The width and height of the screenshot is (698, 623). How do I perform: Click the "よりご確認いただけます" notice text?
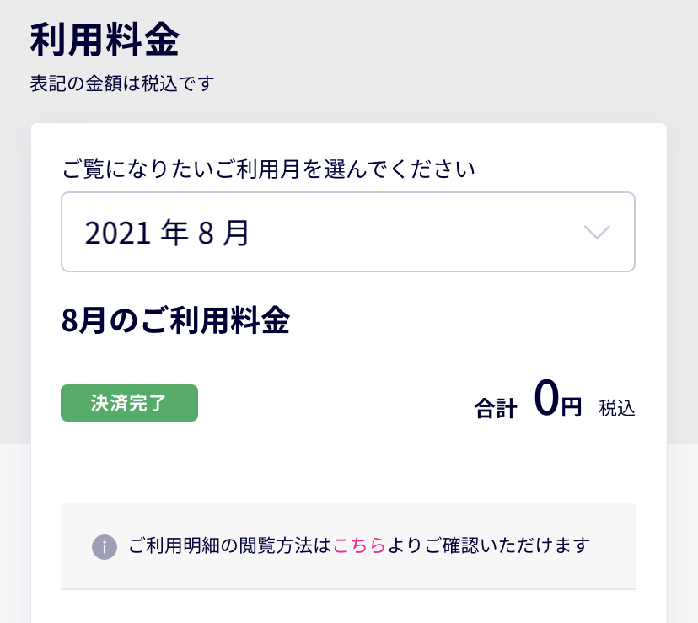tap(487, 545)
